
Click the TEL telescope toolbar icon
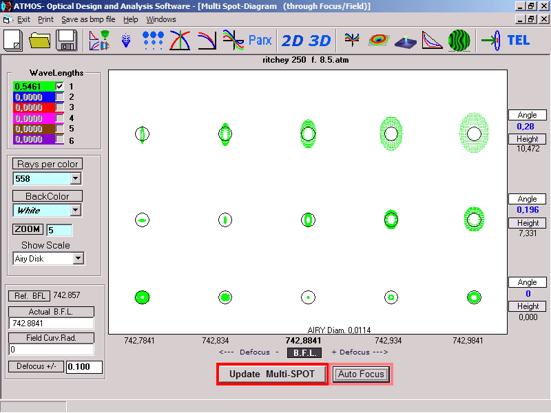[x=518, y=40]
